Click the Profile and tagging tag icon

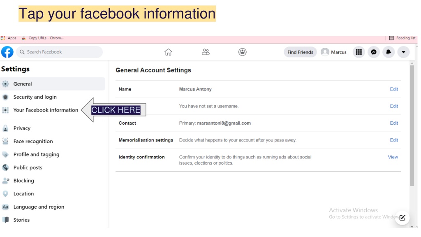click(x=5, y=155)
